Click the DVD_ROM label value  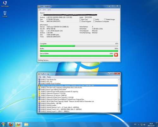pyautogui.click(x=88, y=17)
